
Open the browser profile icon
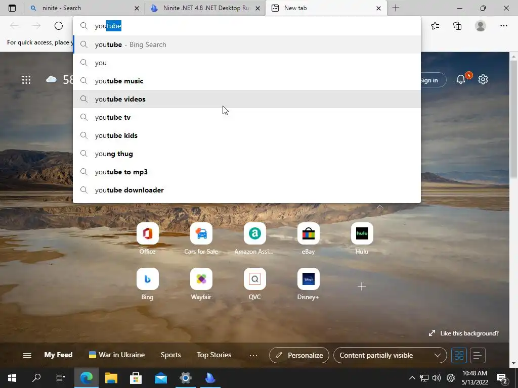481,26
